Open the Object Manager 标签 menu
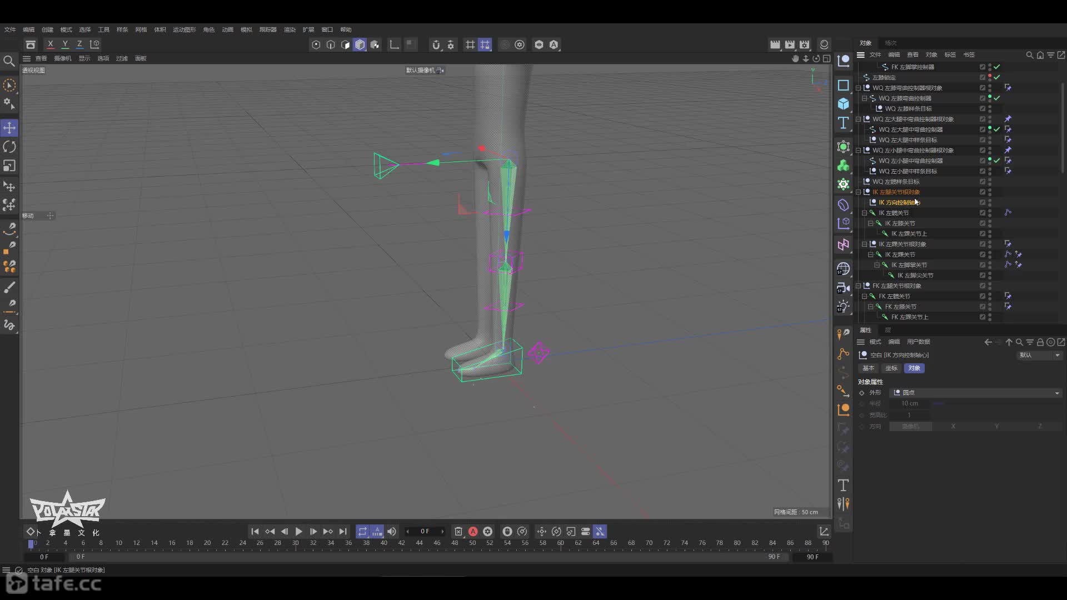This screenshot has height=600, width=1067. (x=950, y=54)
